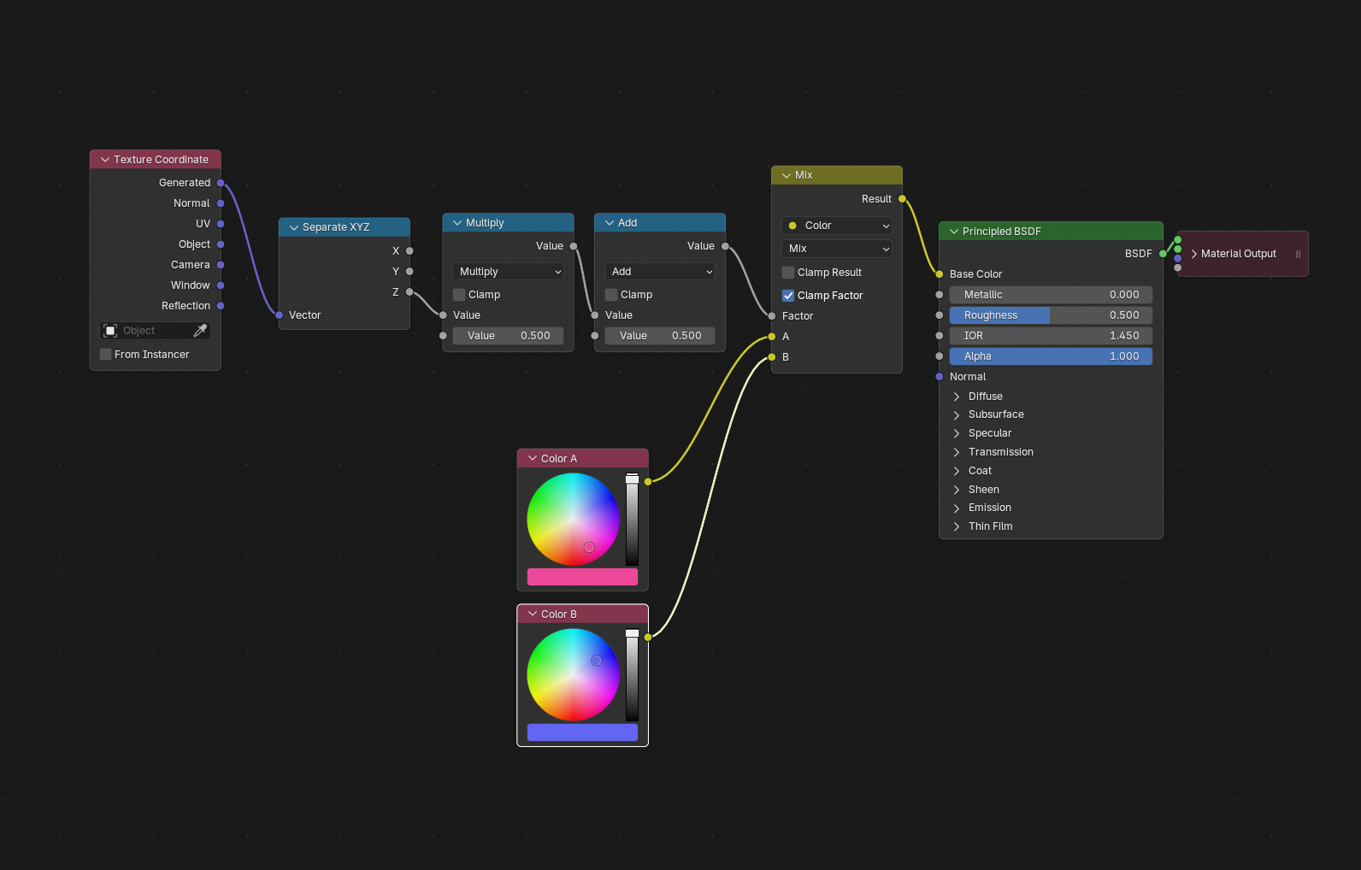
Task: Collapse the Separate XYZ node
Action: pos(294,227)
